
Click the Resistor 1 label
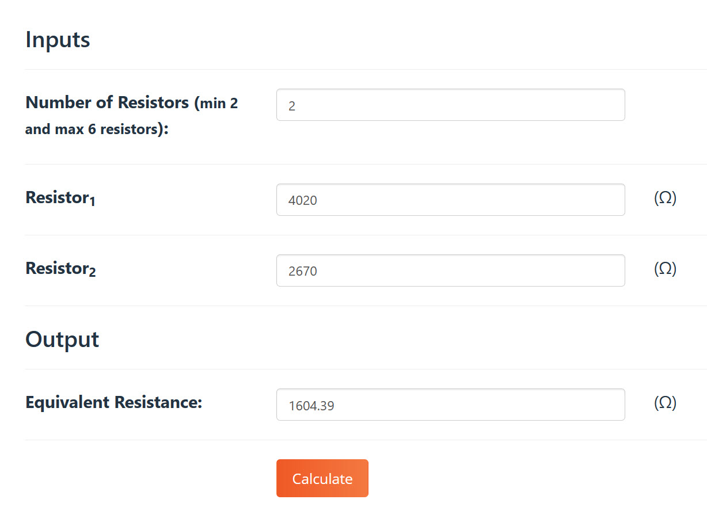(x=60, y=198)
